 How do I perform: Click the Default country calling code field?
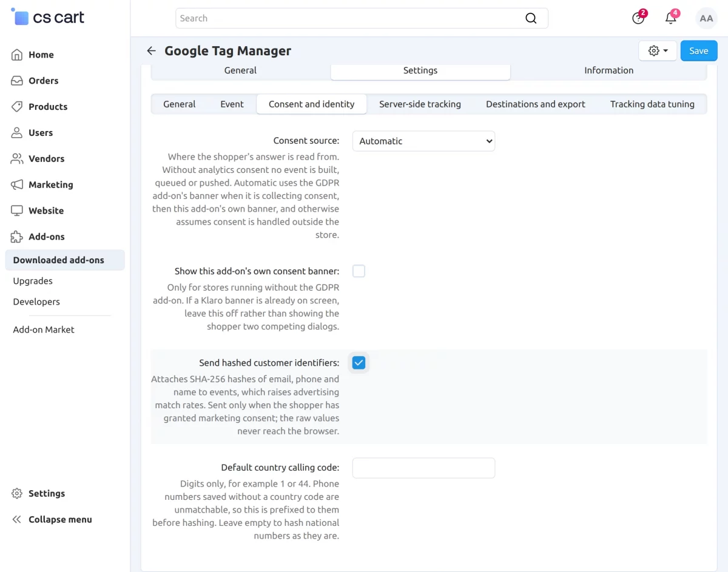pos(423,468)
